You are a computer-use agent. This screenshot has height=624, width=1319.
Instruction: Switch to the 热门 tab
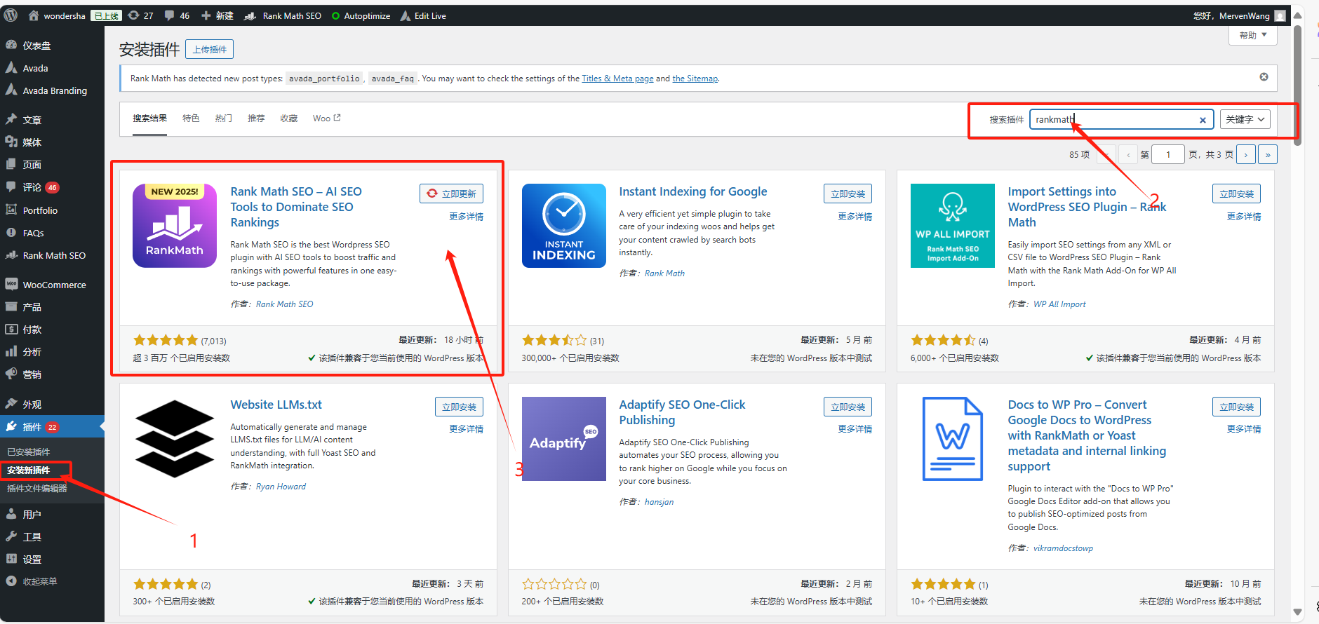click(x=224, y=118)
